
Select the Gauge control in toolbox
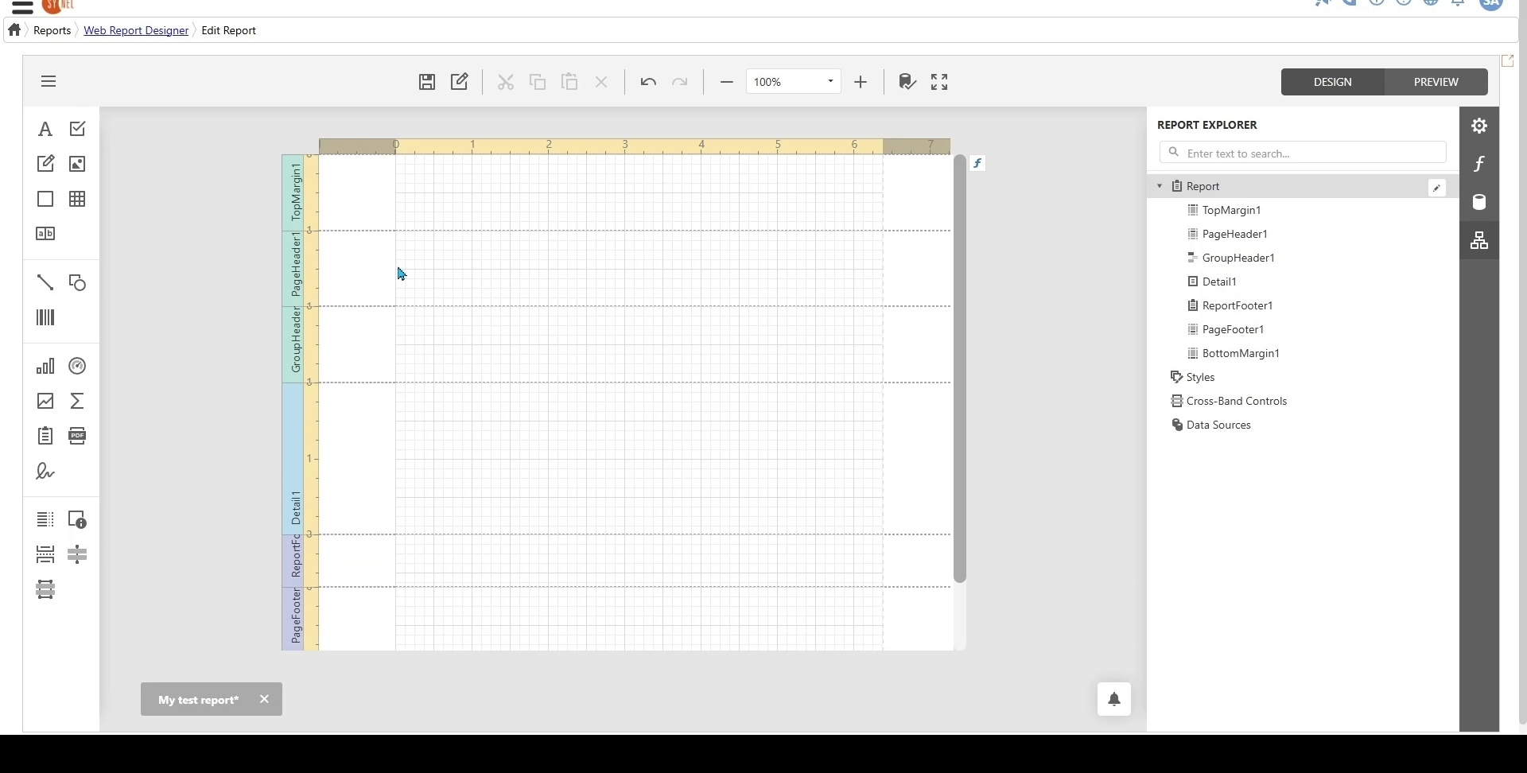[x=77, y=366]
